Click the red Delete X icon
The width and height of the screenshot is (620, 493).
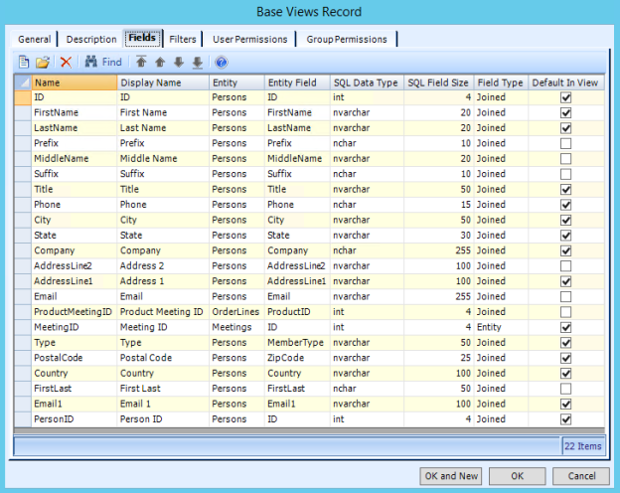pos(66,62)
